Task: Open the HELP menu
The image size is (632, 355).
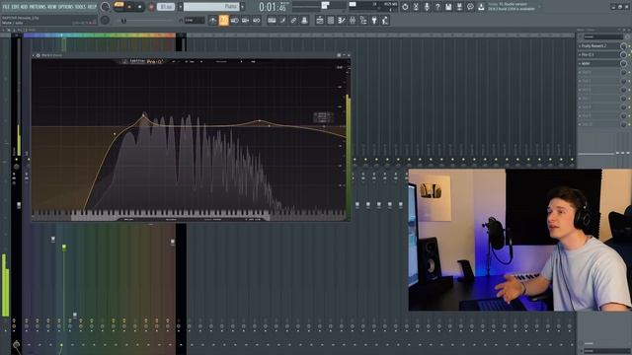Action: [x=92, y=7]
